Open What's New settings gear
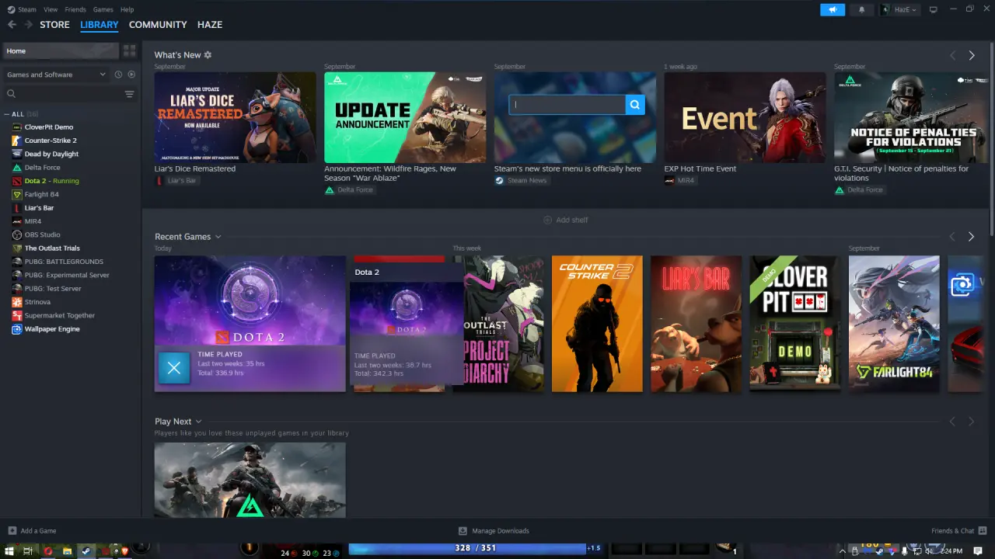This screenshot has height=559, width=995. coord(208,55)
